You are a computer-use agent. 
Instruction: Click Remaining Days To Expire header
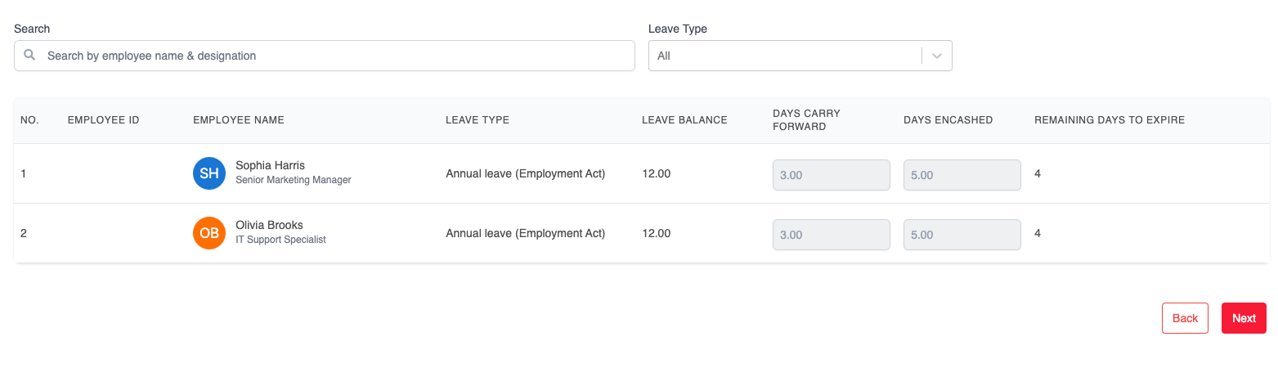point(1109,120)
